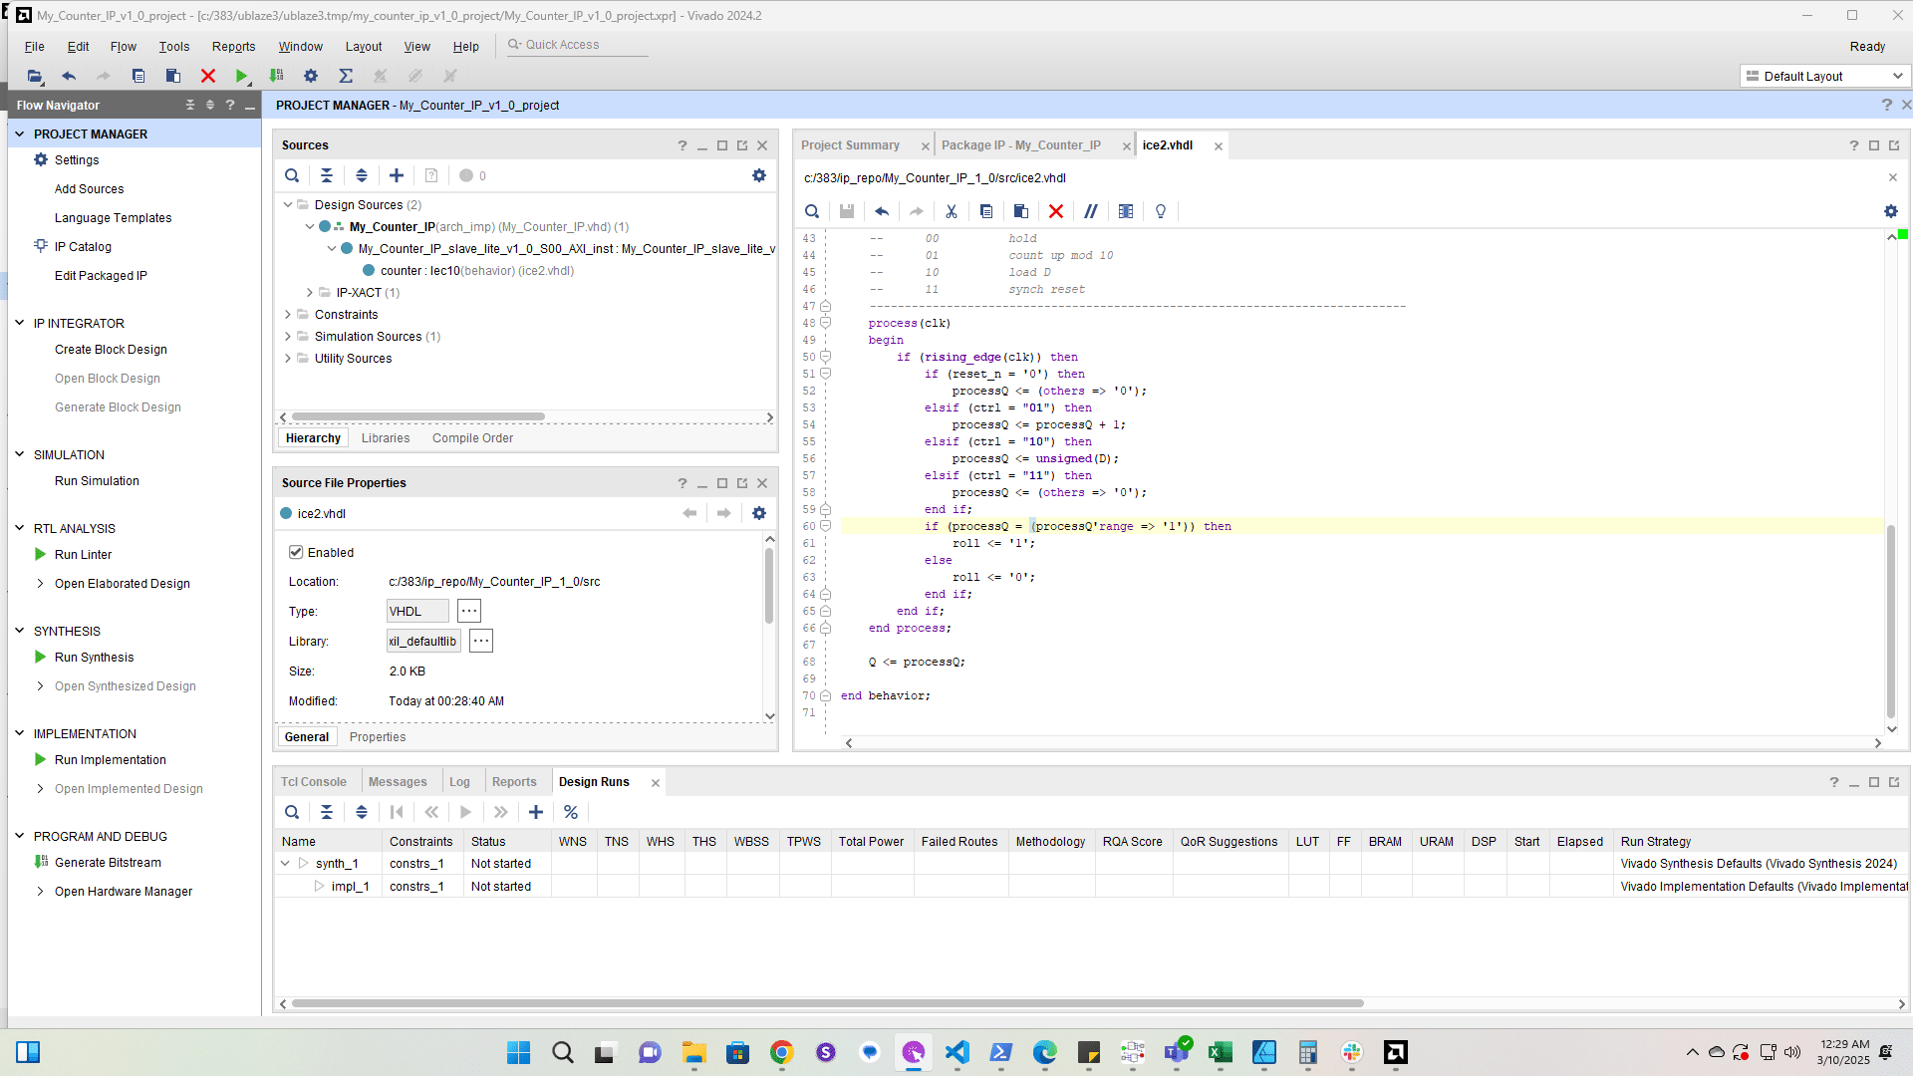Screen dimensions: 1913x1076
Task: Click the Type browse ellipsis button
Action: pyautogui.click(x=469, y=611)
